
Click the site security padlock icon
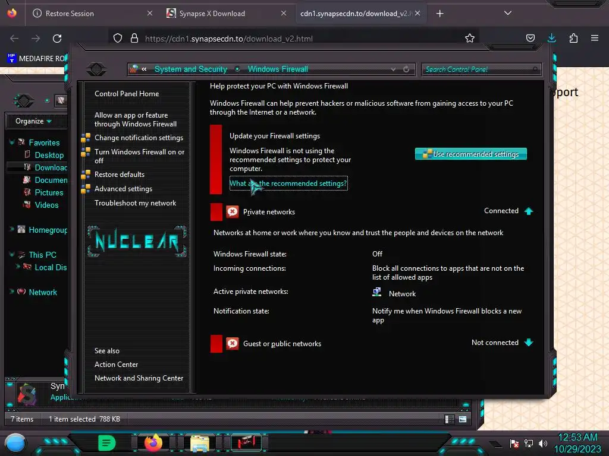tap(134, 38)
